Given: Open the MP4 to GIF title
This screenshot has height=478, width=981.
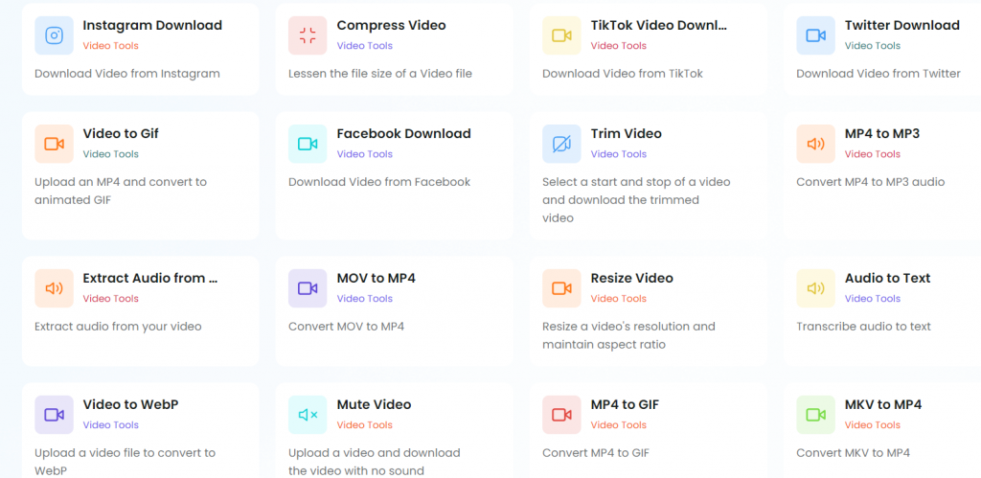Looking at the screenshot, I should (x=625, y=405).
